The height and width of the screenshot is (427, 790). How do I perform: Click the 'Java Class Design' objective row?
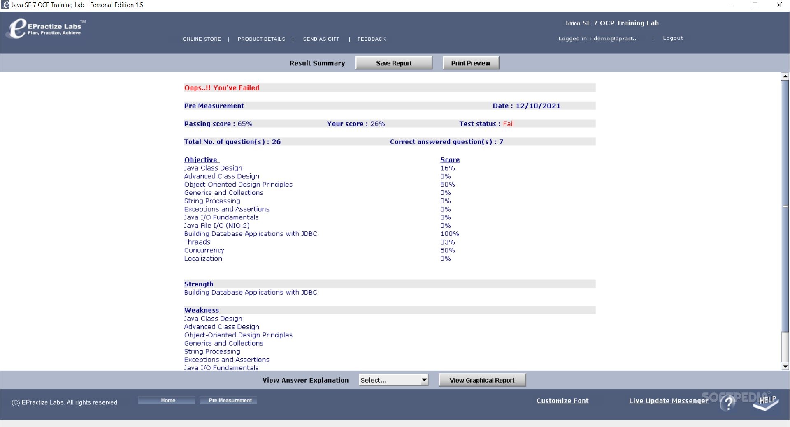(213, 168)
